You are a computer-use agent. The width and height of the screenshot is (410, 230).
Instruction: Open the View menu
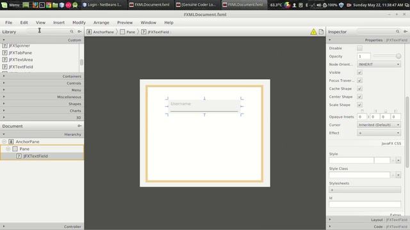pyautogui.click(x=40, y=23)
